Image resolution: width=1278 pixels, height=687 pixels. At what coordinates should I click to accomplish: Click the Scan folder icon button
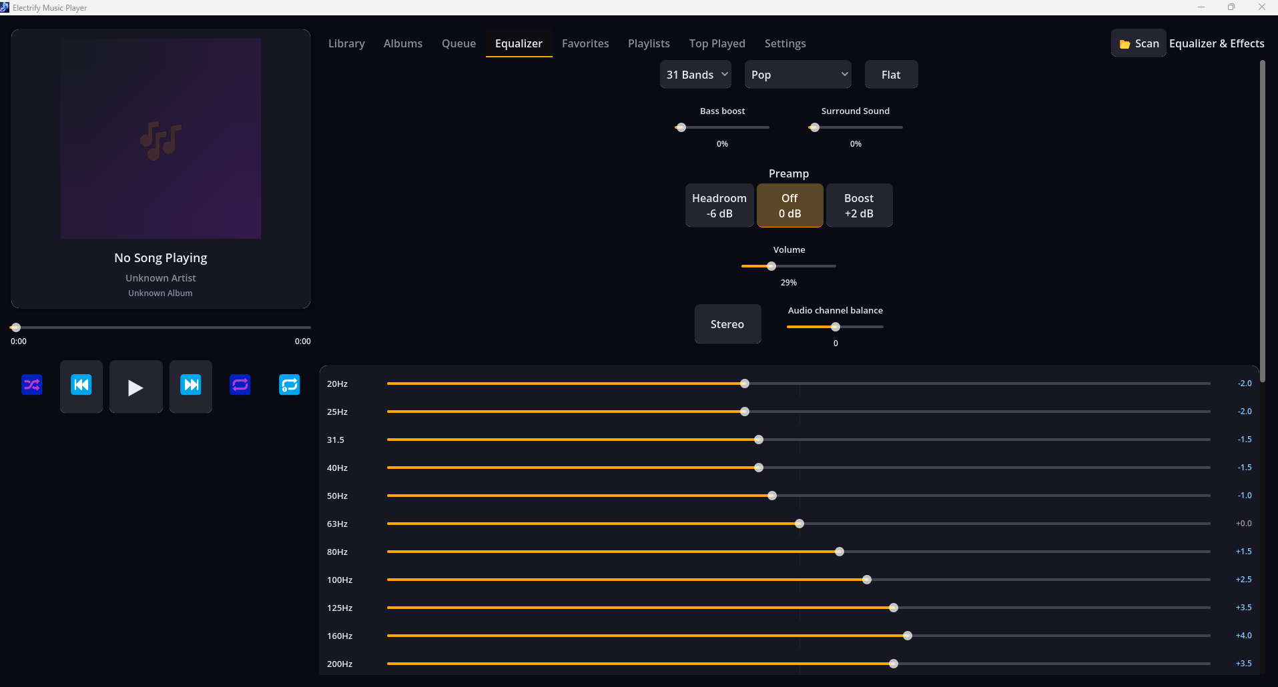(x=1139, y=43)
